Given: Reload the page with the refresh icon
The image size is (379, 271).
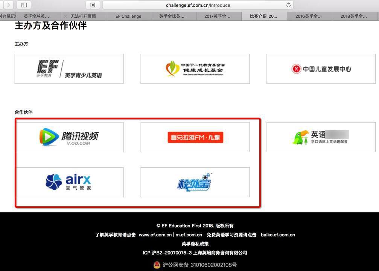Looking at the screenshot, I should click(288, 5).
